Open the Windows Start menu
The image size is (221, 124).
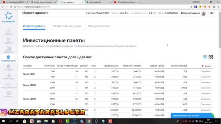3,121
